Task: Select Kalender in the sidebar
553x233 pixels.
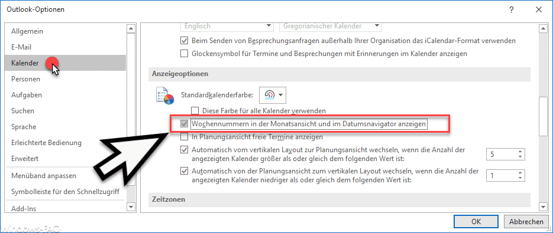Action: pos(65,63)
